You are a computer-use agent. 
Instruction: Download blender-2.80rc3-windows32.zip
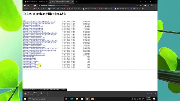click(34, 53)
